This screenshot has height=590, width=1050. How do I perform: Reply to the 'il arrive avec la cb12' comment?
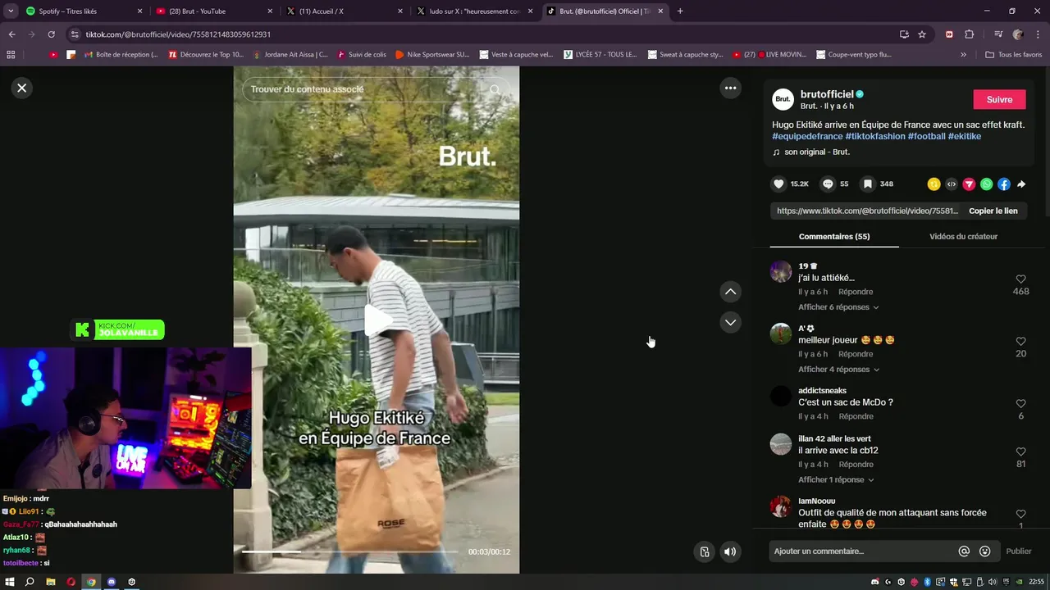(856, 465)
